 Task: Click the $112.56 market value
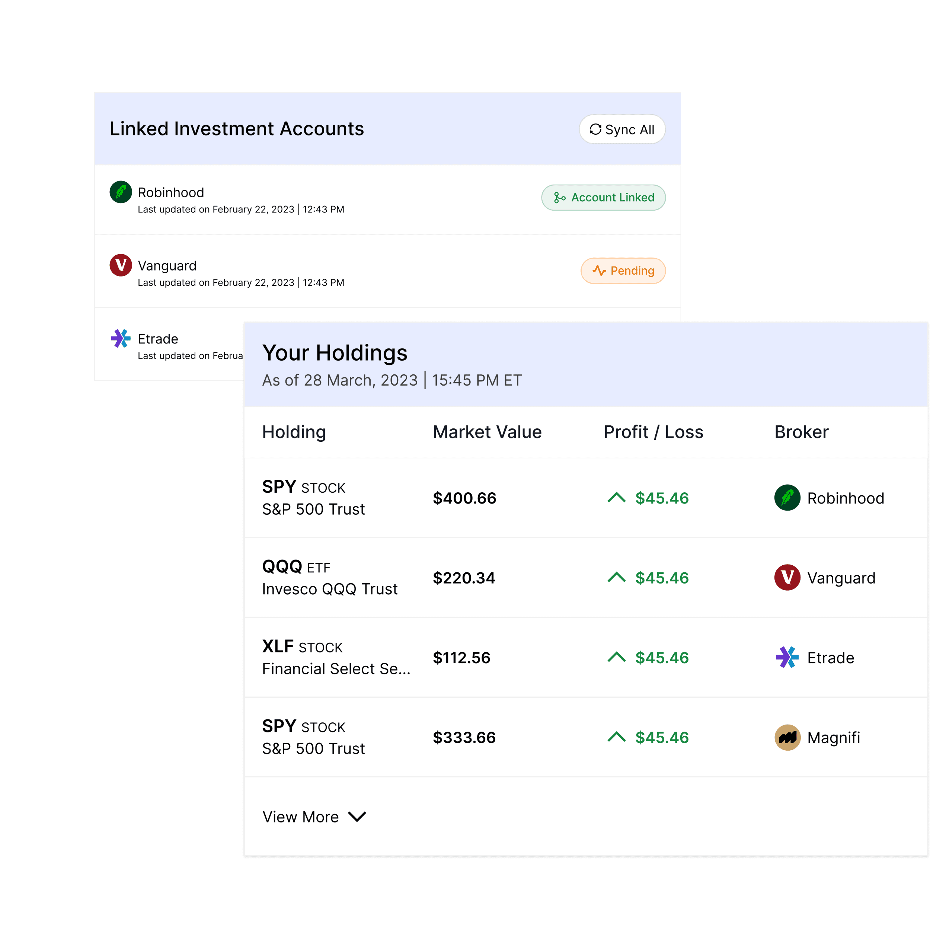(x=461, y=658)
